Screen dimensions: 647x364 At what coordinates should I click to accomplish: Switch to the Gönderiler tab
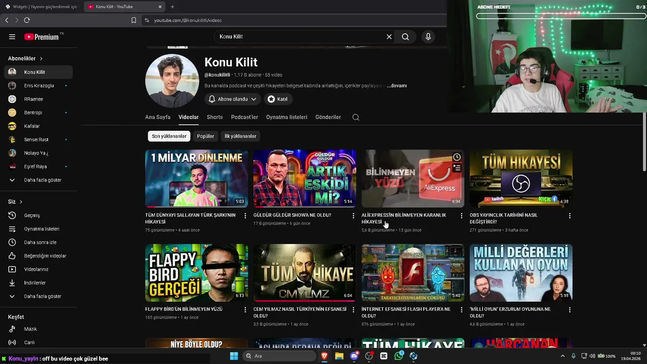328,117
